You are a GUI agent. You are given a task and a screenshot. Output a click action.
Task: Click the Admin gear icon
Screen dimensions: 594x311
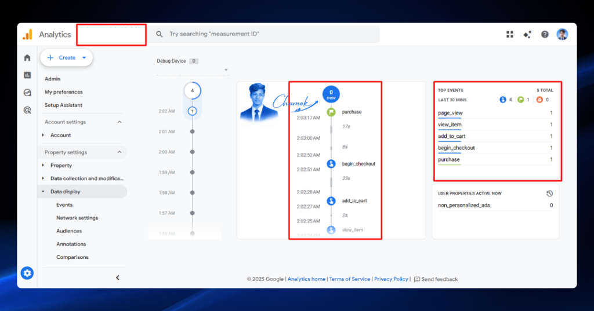[27, 273]
